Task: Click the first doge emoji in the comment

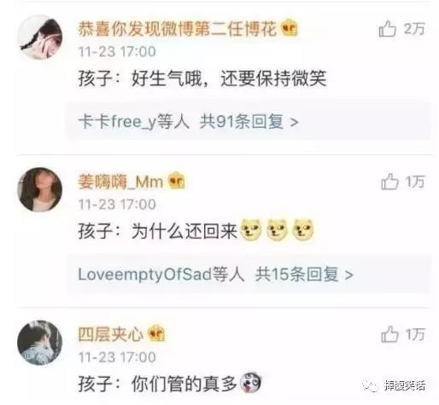Action: [251, 230]
